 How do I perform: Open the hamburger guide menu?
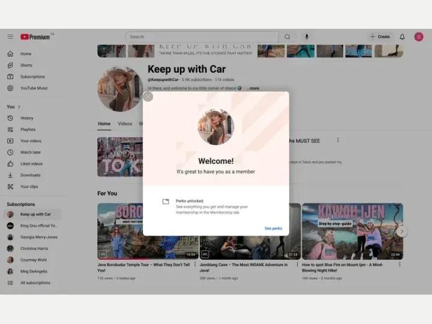coord(10,37)
